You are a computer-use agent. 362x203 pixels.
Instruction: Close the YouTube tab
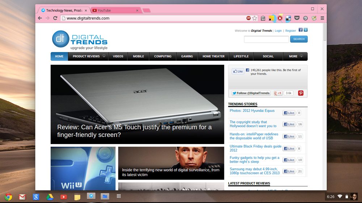(137, 10)
